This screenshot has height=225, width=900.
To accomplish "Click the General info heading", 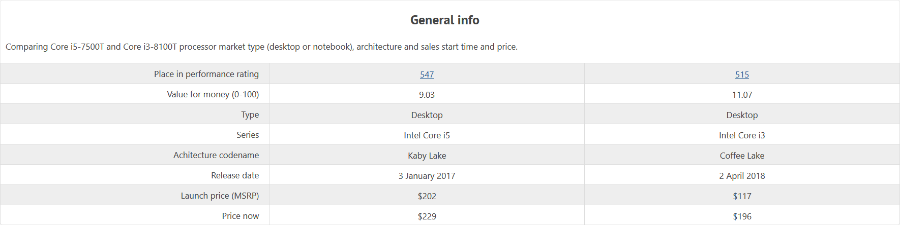I will [x=445, y=20].
